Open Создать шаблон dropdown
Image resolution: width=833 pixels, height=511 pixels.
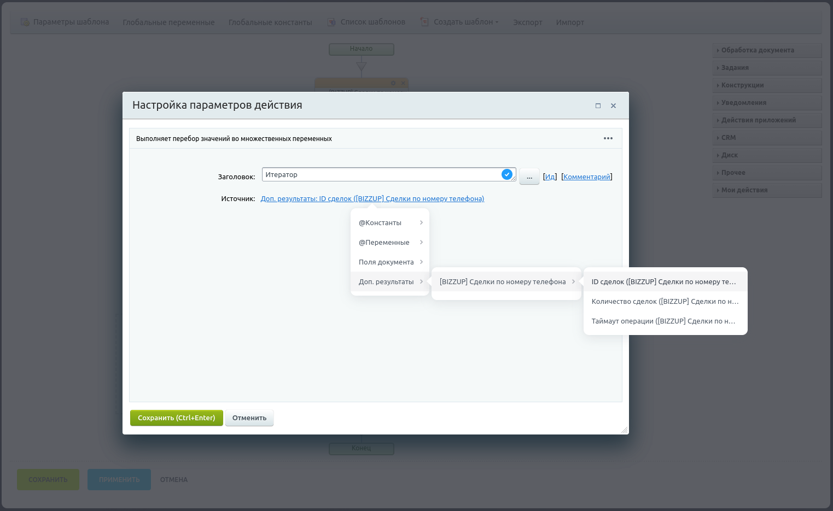[x=466, y=22]
